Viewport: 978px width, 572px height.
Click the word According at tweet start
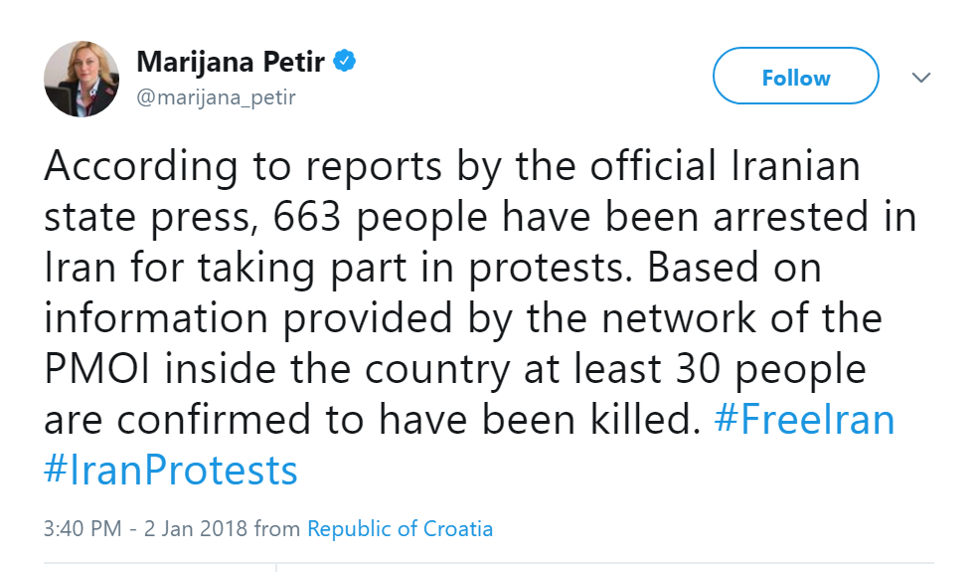point(140,167)
